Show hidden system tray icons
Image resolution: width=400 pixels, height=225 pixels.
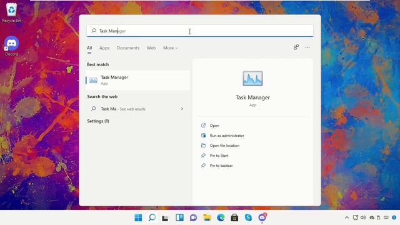click(347, 217)
